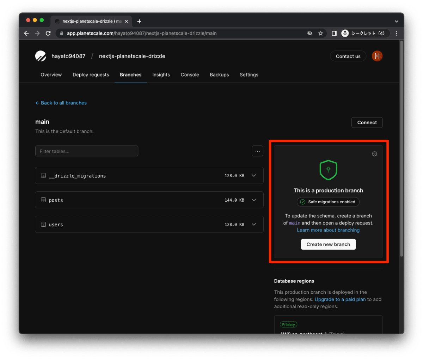This screenshot has width=423, height=359.
Task: Click table icon beside __drizzle_migrations
Action: (x=43, y=175)
